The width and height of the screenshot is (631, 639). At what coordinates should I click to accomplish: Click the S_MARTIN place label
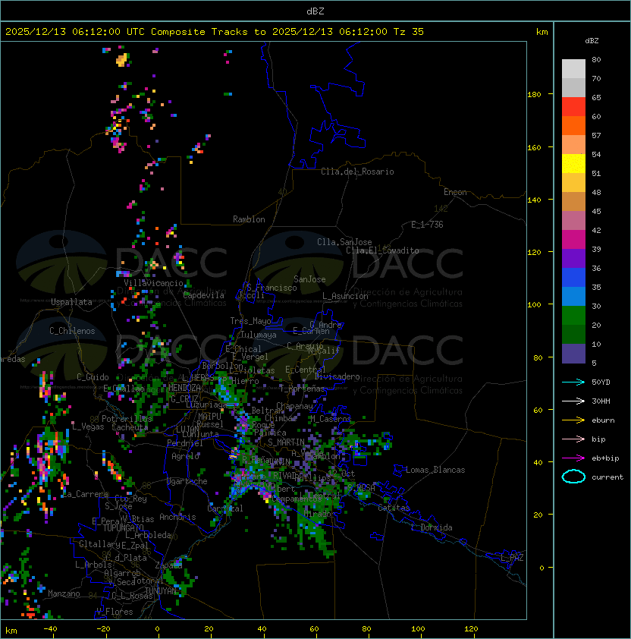coord(286,442)
